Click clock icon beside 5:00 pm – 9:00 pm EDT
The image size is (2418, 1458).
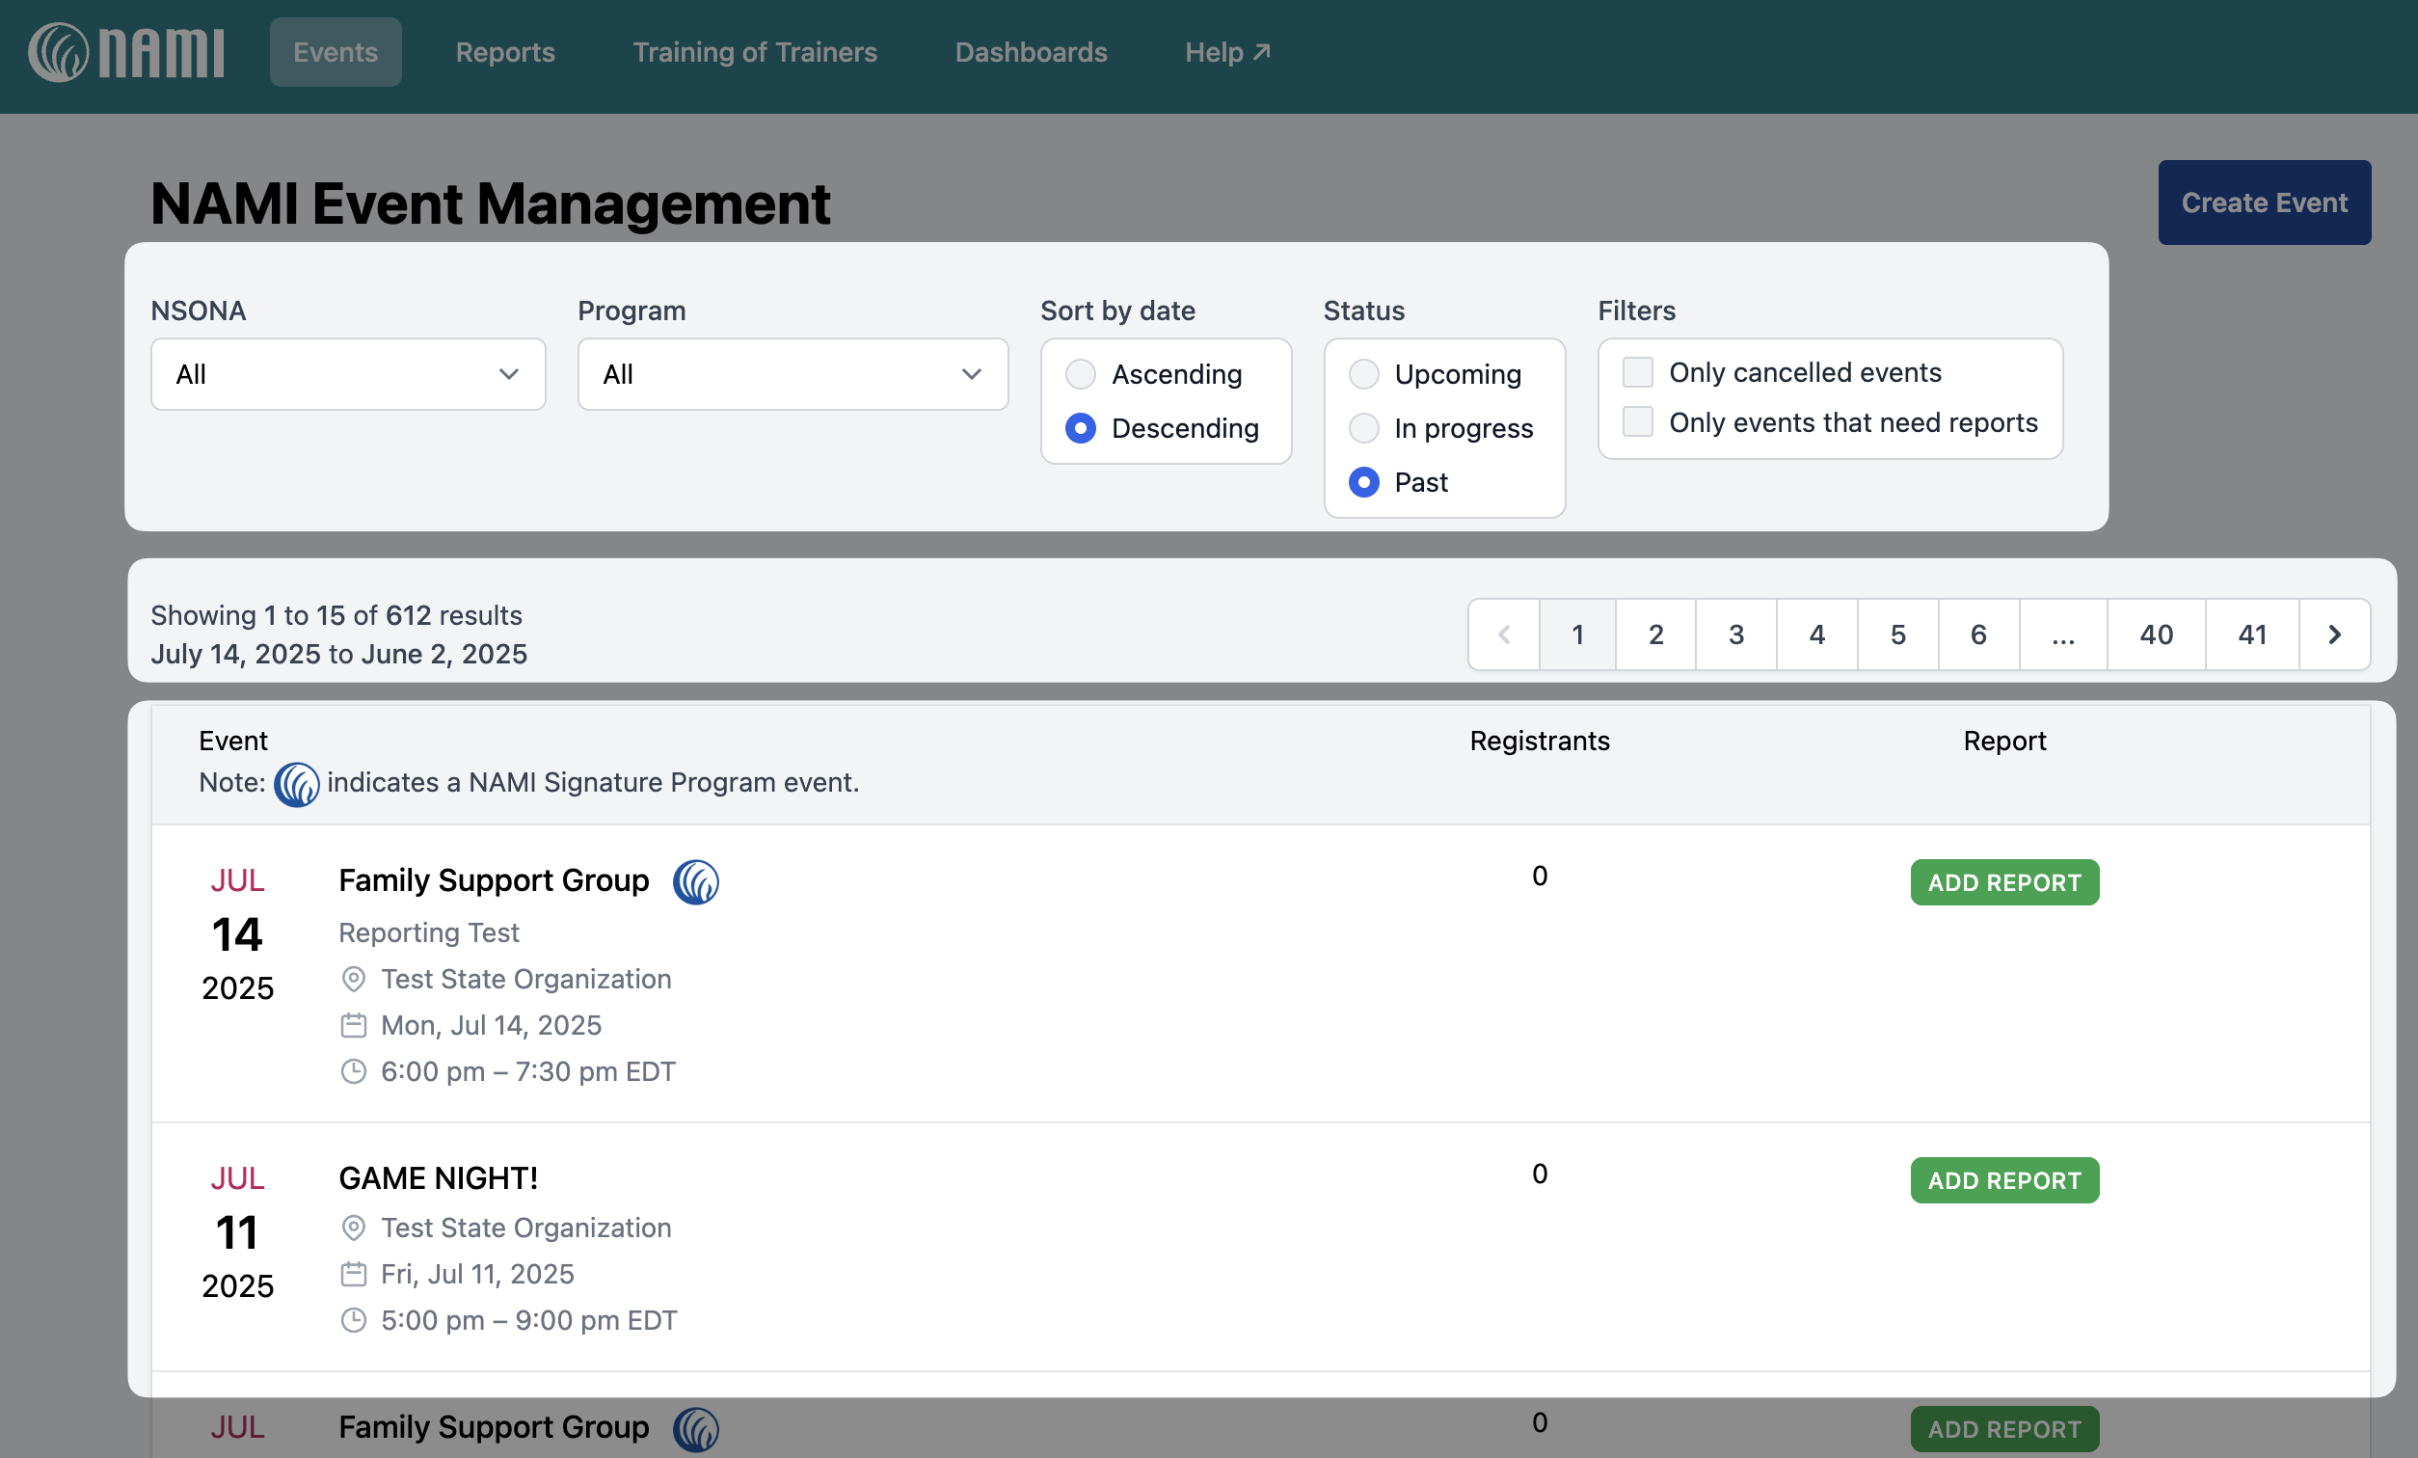point(353,1319)
